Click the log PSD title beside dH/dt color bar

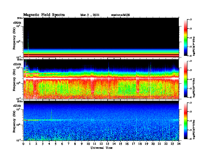(x=194, y=46)
